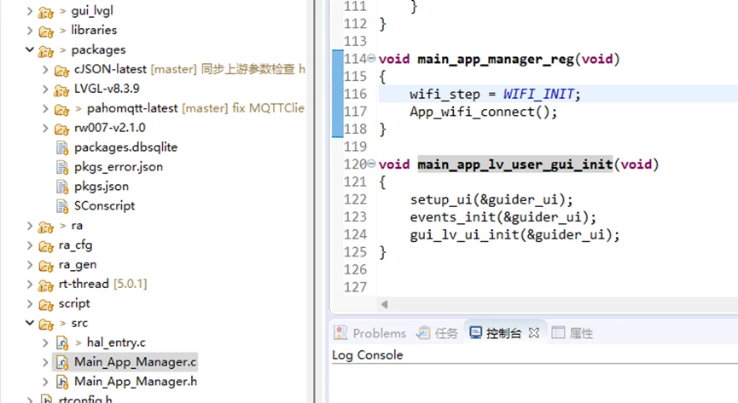Click the ra_cfg folder icon

coord(46,246)
